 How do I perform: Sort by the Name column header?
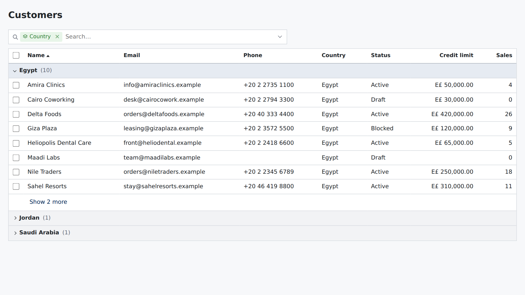tap(36, 55)
